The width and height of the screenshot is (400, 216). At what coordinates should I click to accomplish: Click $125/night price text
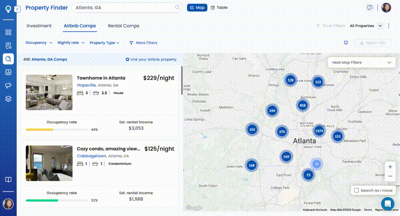pos(159,149)
